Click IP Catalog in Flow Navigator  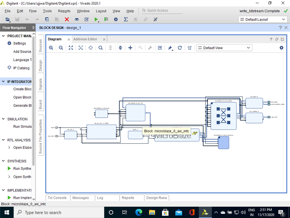click(21, 68)
